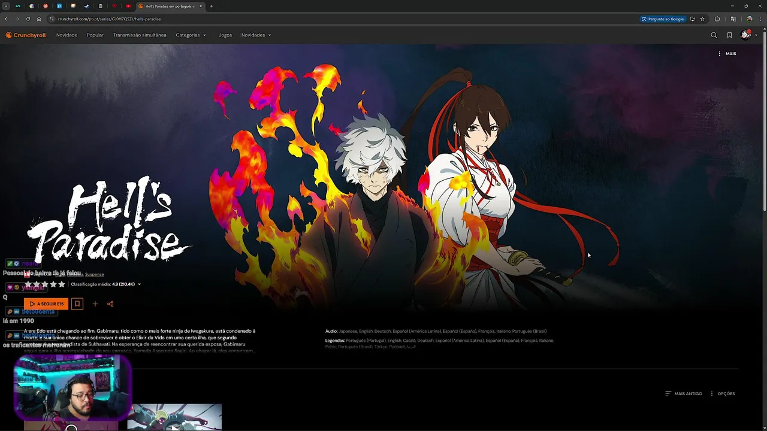767x431 pixels.
Task: Open the watchlist bookmark icon in header
Action: (x=729, y=35)
